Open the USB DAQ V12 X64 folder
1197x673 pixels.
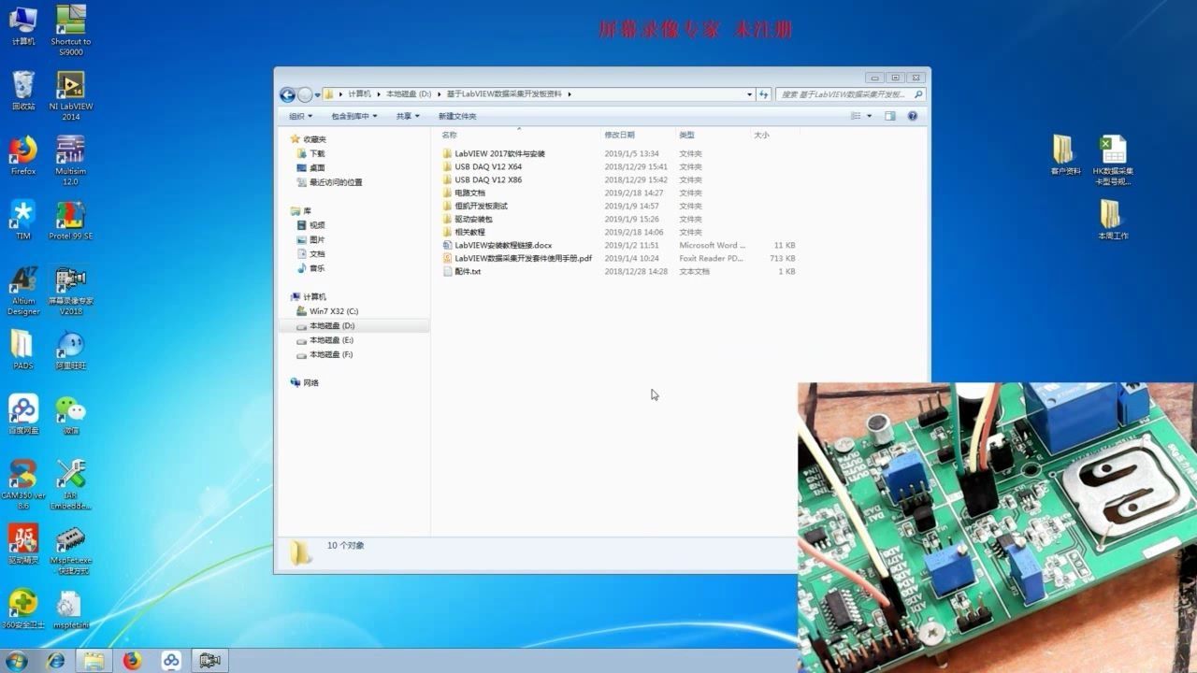[483, 166]
